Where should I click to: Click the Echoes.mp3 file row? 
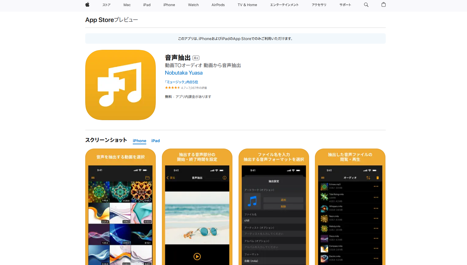click(x=350, y=186)
